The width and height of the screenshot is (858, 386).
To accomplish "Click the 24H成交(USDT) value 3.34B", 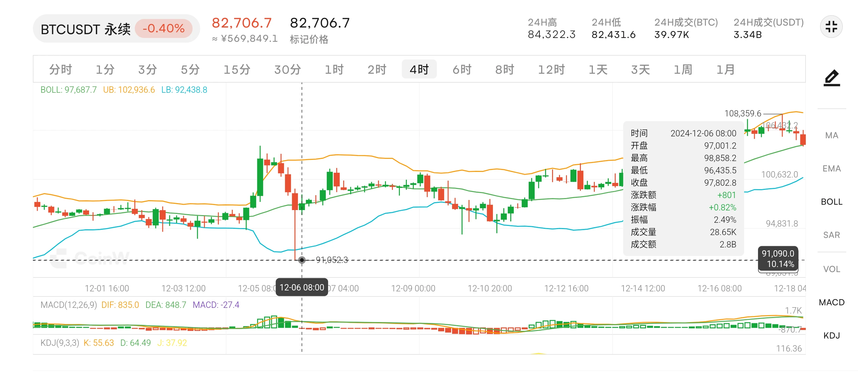I will click(x=747, y=34).
